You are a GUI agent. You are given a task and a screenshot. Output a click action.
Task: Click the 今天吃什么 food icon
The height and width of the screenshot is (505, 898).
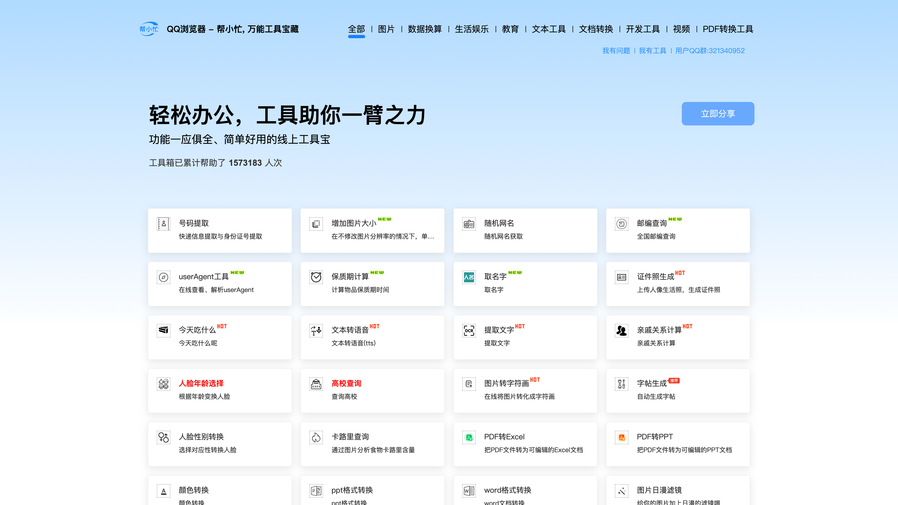(x=163, y=330)
